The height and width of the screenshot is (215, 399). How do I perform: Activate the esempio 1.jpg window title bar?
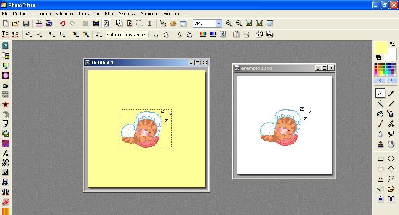click(273, 68)
